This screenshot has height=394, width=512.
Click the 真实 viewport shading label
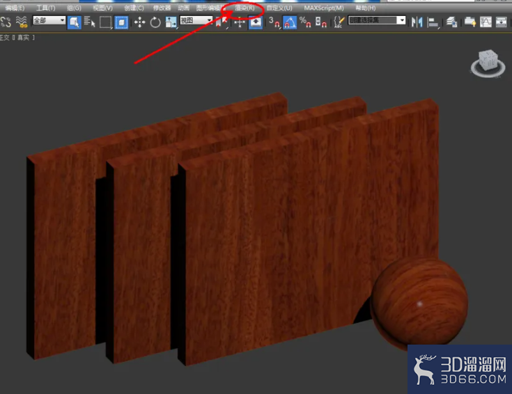[x=23, y=38]
